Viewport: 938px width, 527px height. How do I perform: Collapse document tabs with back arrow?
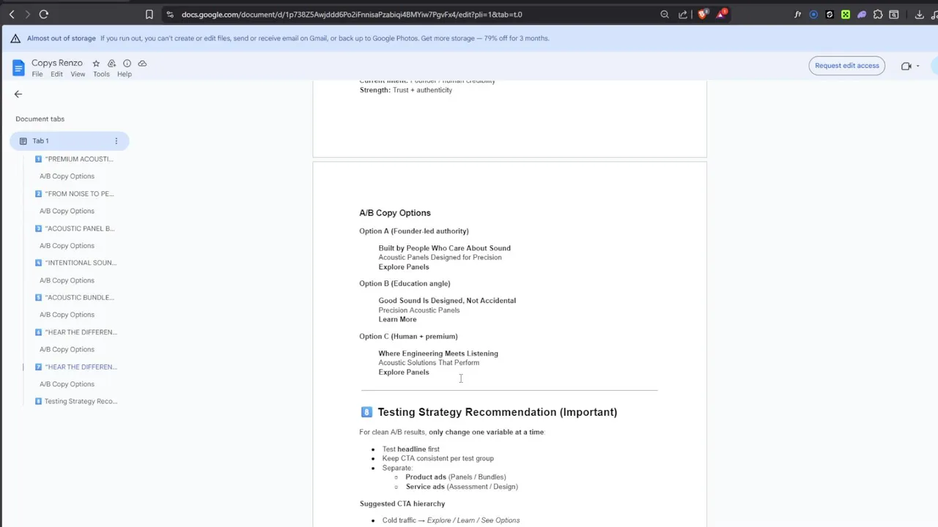(18, 94)
